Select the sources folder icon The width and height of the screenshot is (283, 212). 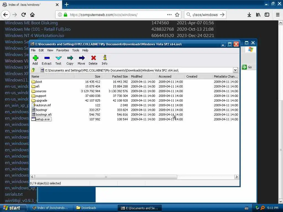[33, 91]
